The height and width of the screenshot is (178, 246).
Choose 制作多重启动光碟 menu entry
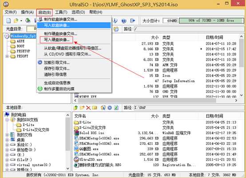tap(74, 89)
